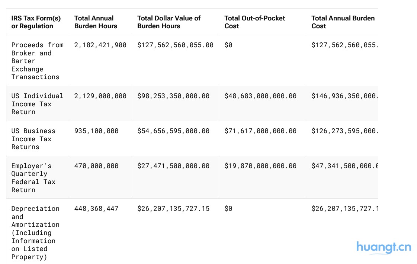The width and height of the screenshot is (417, 264).
Task: Click the 'Total Annual Burden Hours' header
Action: 96,22
